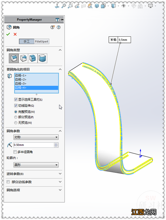166x220 pixels.
Task: Click the Display Style icon
Action: click(114, 6)
